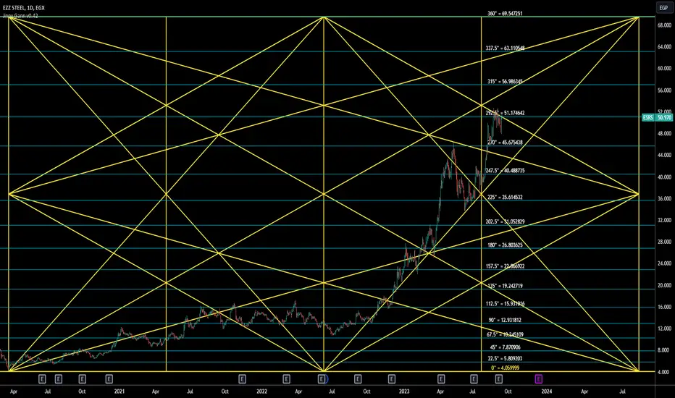This screenshot has width=675, height=398.
Task: Click the 180° = 26.803625 level label
Action: (x=505, y=245)
